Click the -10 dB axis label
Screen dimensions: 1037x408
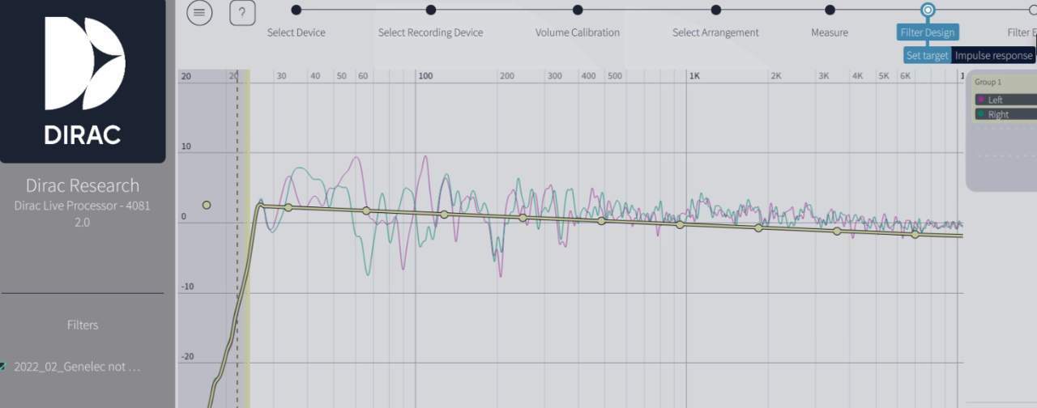pyautogui.click(x=186, y=287)
